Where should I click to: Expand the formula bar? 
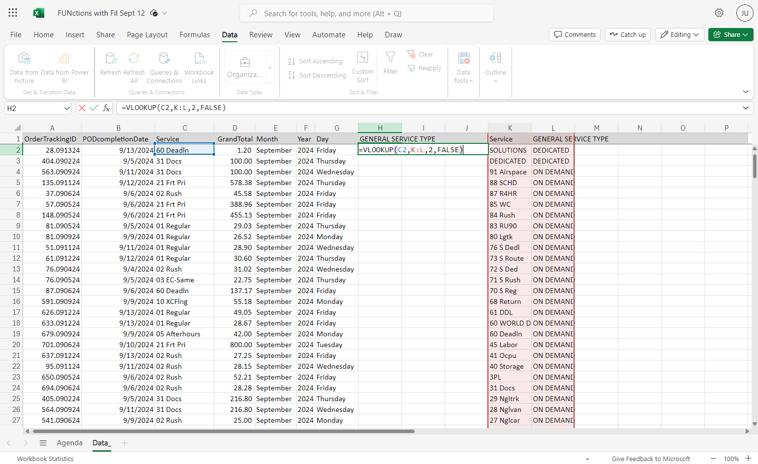746,108
